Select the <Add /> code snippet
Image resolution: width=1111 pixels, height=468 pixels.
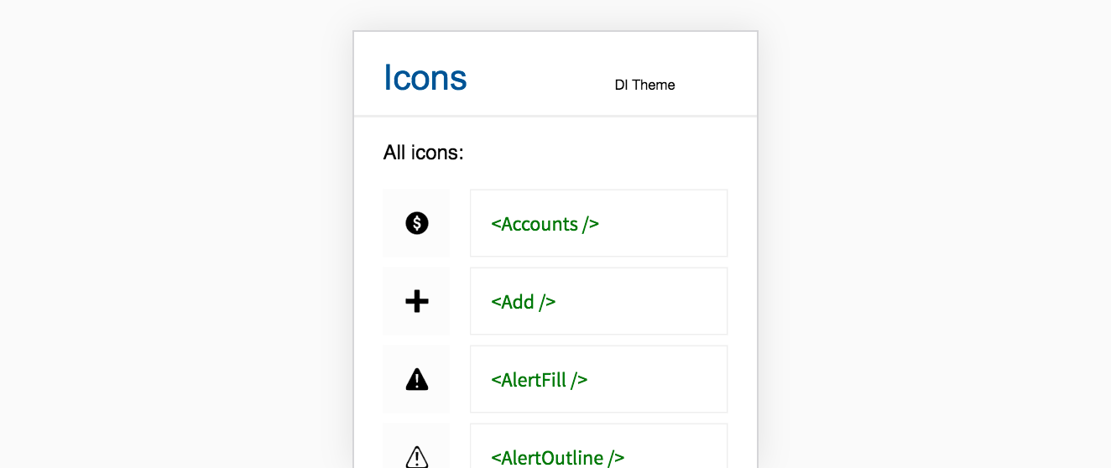click(x=524, y=302)
